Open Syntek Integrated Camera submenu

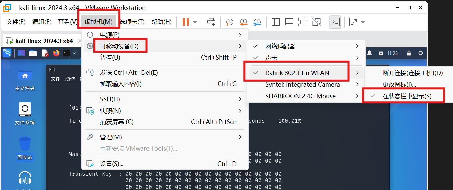click(x=306, y=85)
